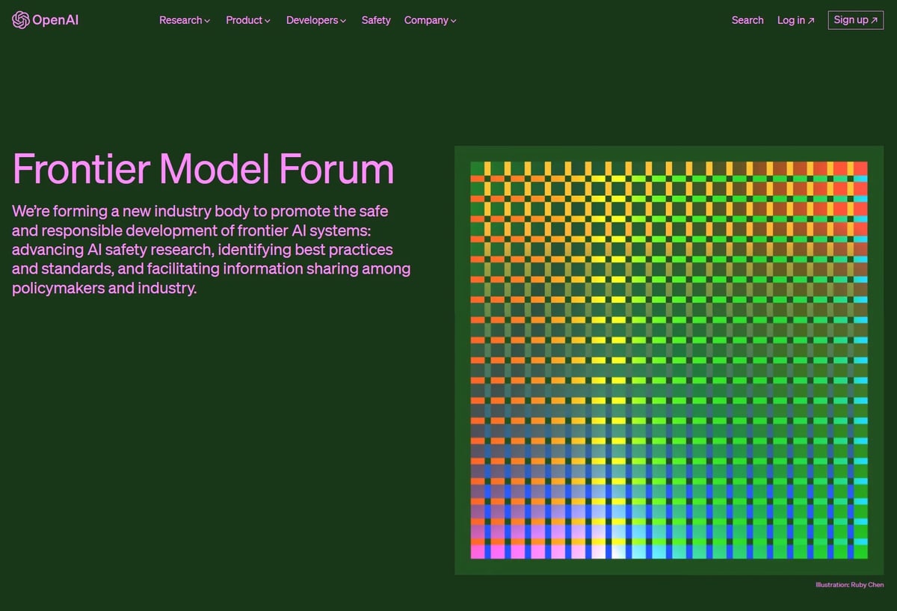Image resolution: width=897 pixels, height=611 pixels.
Task: Click the OpenAI logo
Action: [46, 20]
